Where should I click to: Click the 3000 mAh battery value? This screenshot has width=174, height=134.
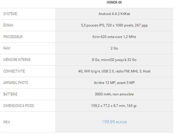(x=114, y=94)
